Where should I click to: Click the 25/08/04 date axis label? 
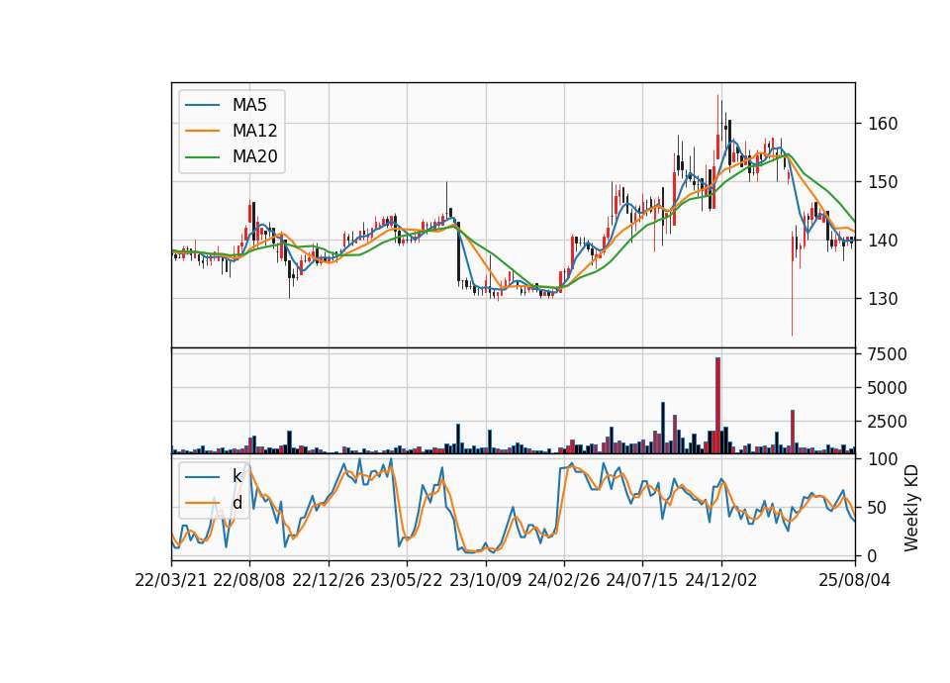pos(855,580)
